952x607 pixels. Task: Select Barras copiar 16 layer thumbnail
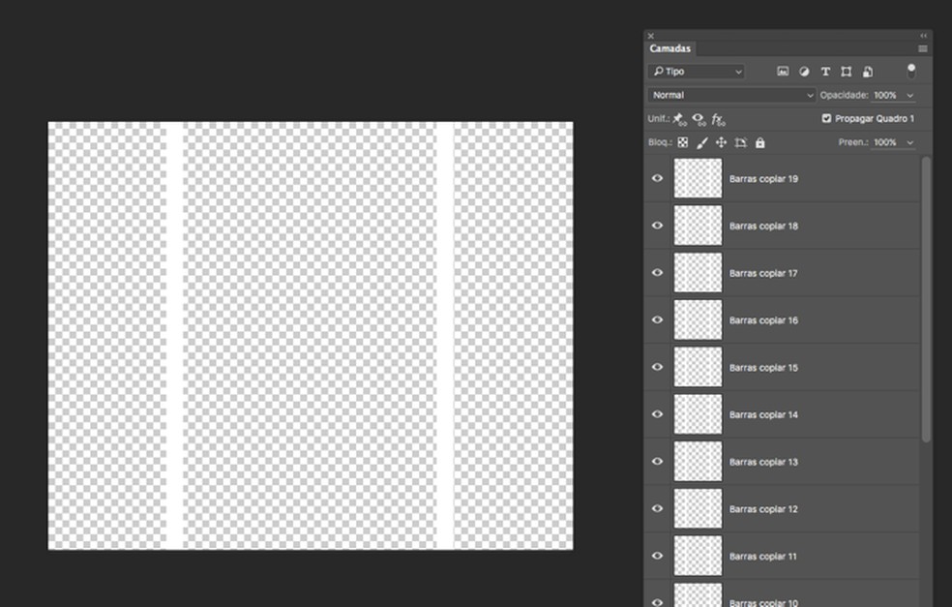tap(698, 319)
